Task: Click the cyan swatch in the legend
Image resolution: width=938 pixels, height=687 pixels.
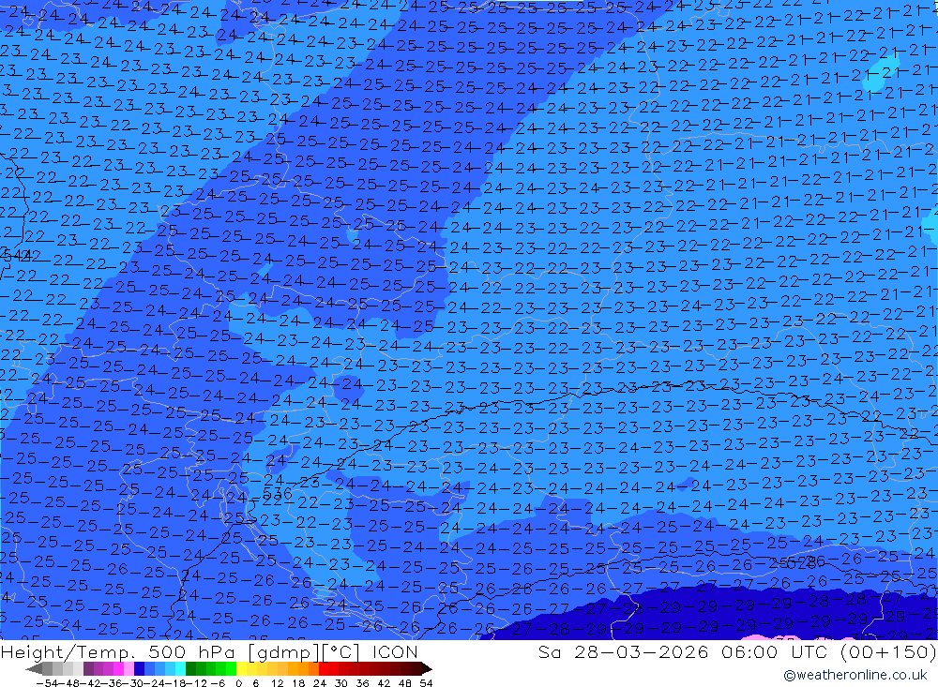Action: tap(181, 668)
